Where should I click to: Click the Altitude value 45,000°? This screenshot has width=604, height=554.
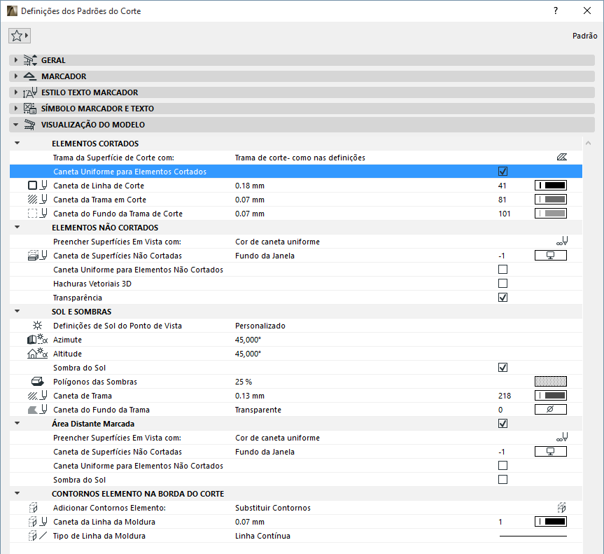[248, 353]
